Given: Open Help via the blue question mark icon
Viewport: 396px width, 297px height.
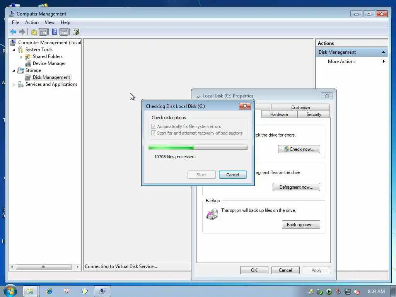Looking at the screenshot, I should tap(55, 32).
